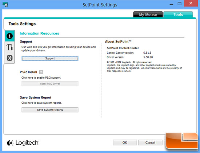
Task: Click the SetPoint title bar app icon
Action: point(5,5)
